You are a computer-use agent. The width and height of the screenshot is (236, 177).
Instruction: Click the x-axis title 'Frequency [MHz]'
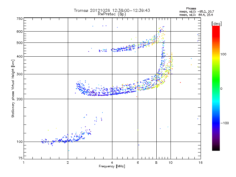(112, 166)
